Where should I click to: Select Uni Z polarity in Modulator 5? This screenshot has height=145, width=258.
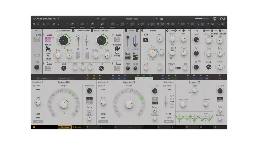pos(155,103)
